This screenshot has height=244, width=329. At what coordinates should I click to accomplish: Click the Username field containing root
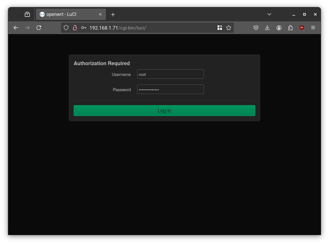tap(170, 74)
